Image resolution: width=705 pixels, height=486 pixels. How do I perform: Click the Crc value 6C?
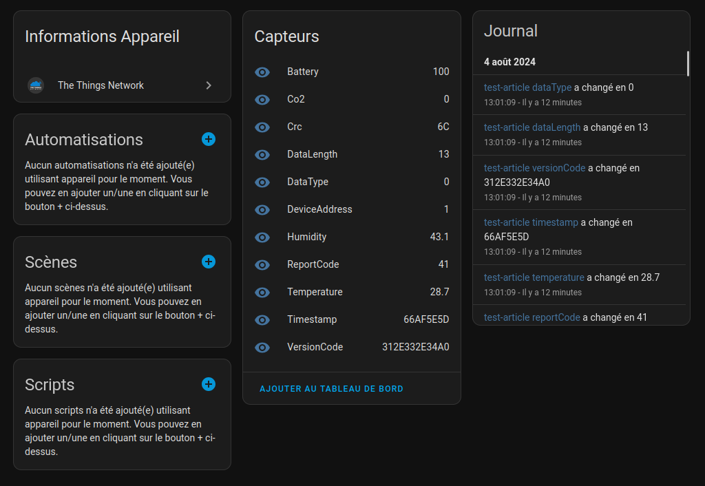click(x=443, y=127)
